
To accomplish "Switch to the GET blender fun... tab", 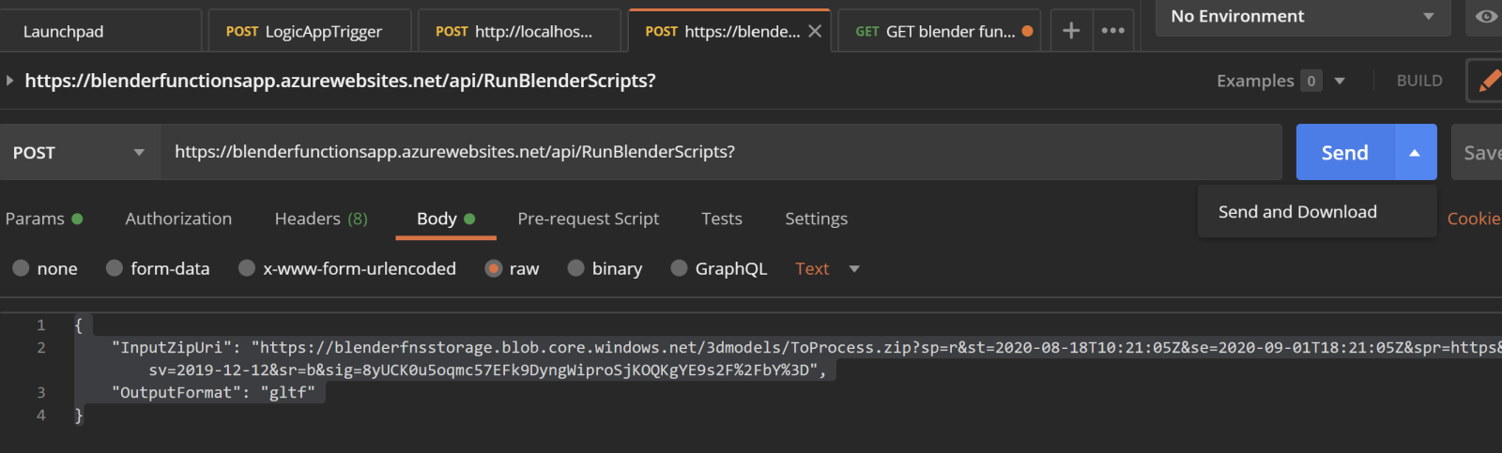I will coord(939,31).
